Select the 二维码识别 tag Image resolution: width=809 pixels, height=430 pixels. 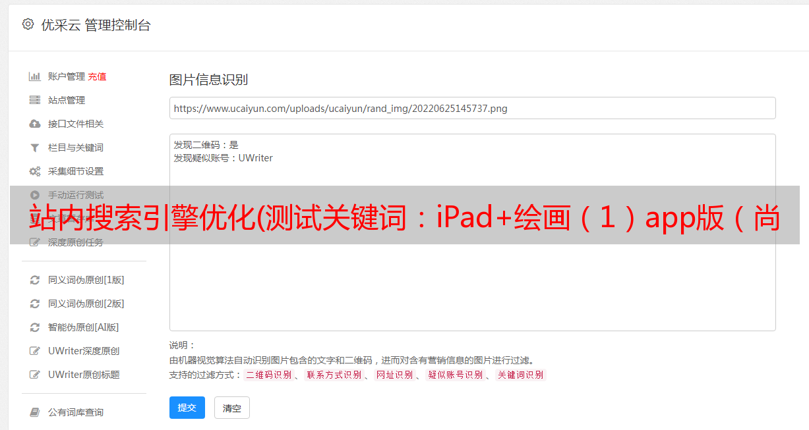click(268, 375)
